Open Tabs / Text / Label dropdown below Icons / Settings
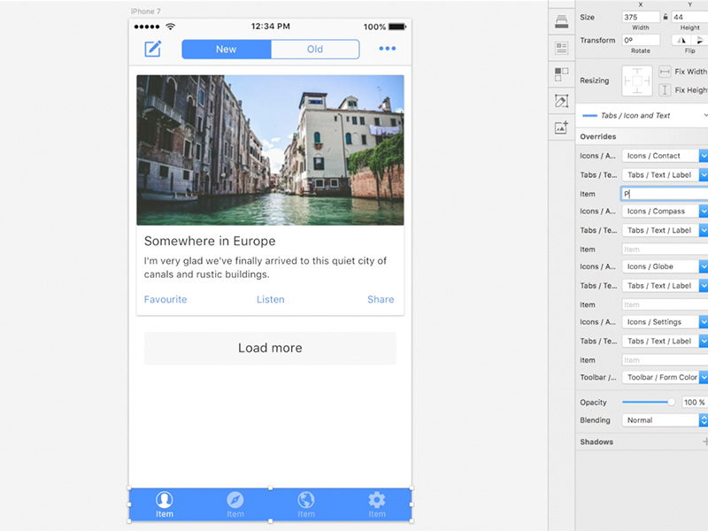 click(665, 341)
